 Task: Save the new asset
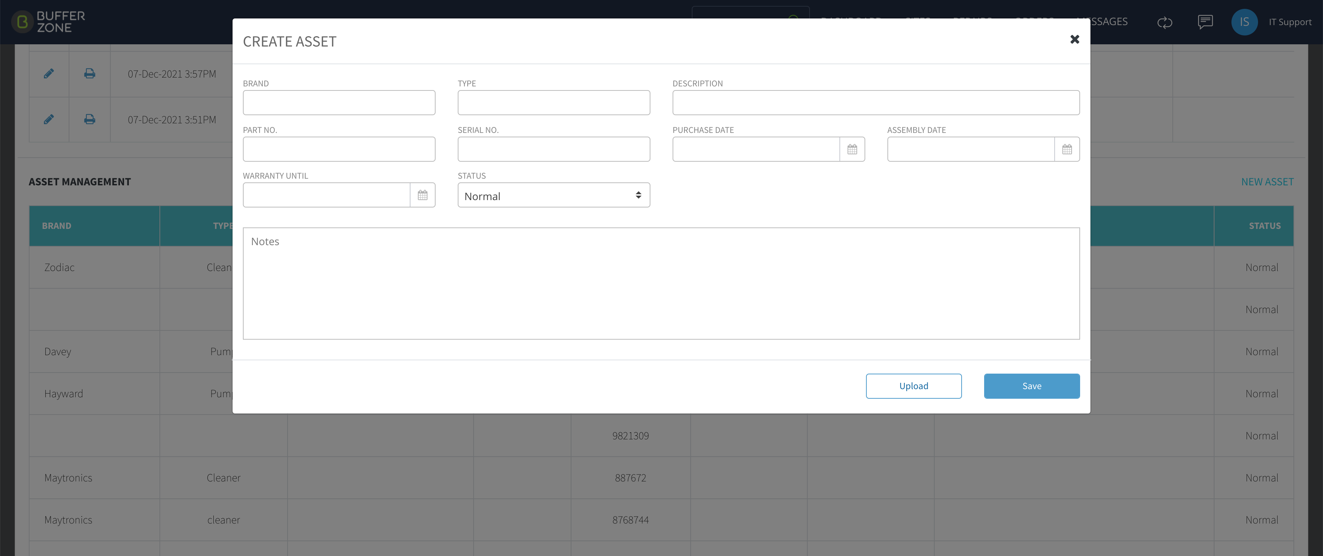click(1031, 386)
